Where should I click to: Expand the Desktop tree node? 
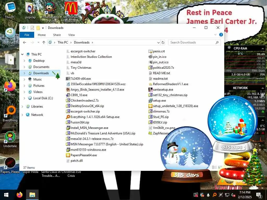pos(24,61)
